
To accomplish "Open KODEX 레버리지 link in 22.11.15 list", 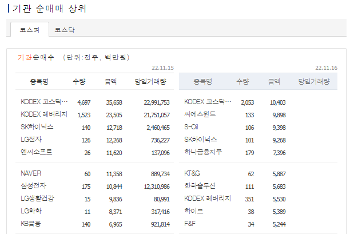I will (44, 114).
